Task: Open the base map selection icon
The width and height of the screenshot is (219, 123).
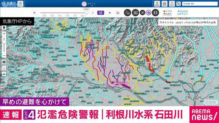Action: (4, 62)
